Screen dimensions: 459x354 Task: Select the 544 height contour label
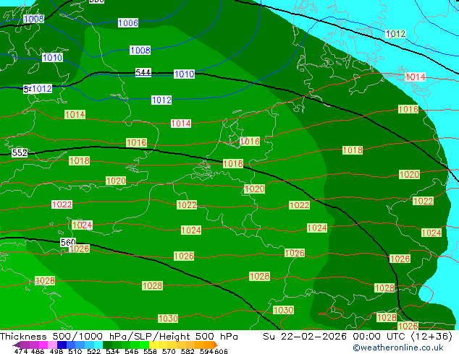click(143, 72)
